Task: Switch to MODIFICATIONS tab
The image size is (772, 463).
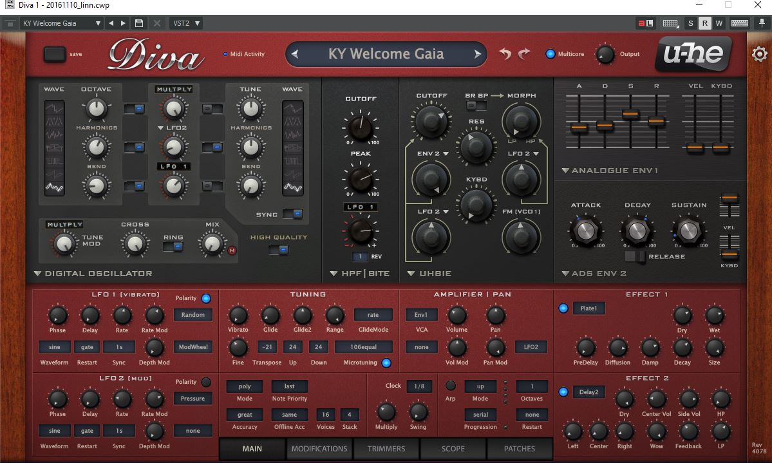Action: tap(319, 449)
